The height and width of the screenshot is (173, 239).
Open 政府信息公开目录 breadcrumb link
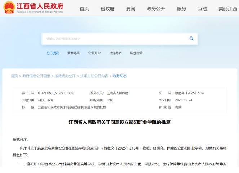tap(36, 76)
